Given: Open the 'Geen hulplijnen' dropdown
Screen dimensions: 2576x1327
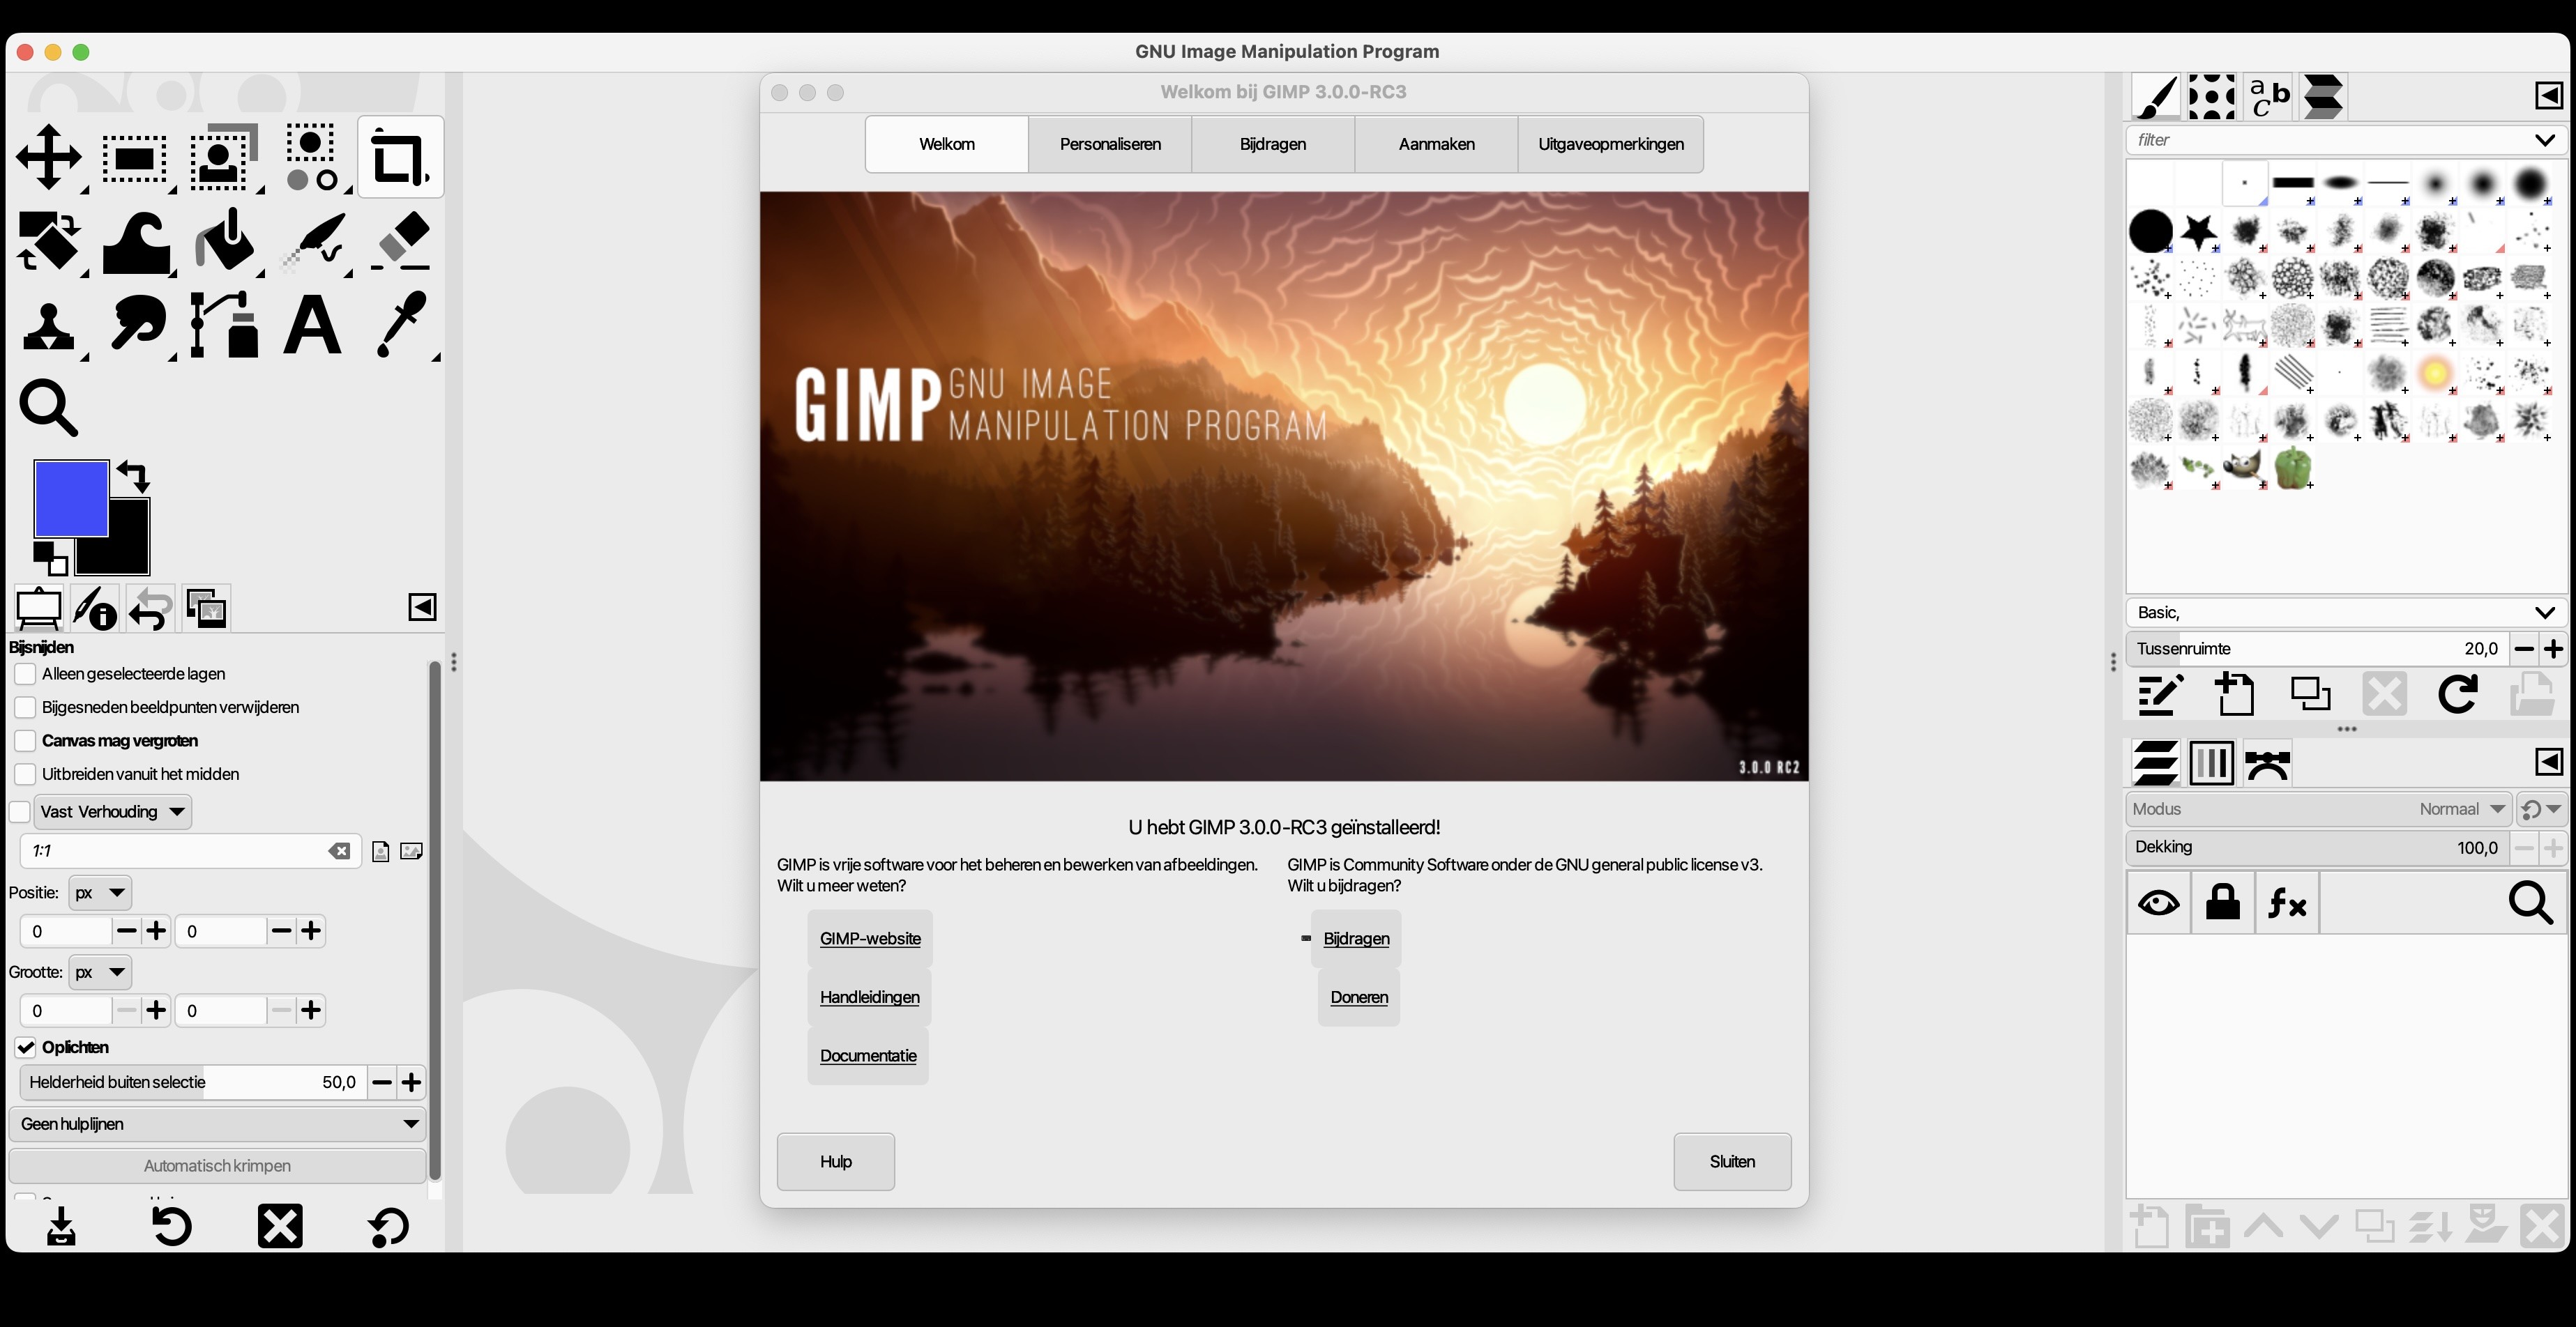Looking at the screenshot, I should (217, 1124).
